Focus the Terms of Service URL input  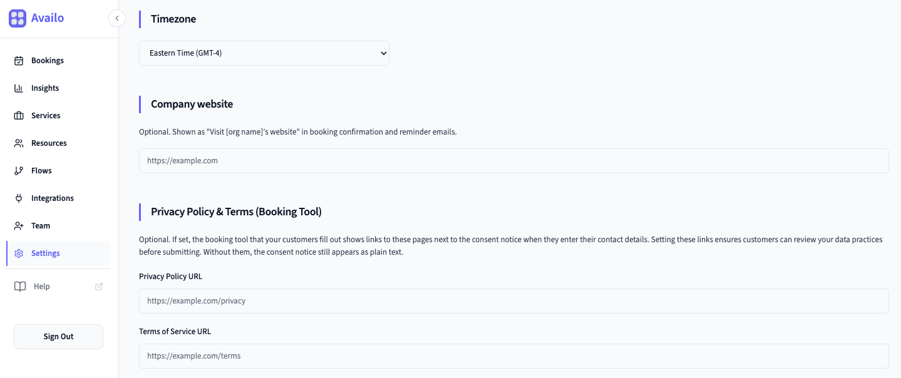pos(513,355)
